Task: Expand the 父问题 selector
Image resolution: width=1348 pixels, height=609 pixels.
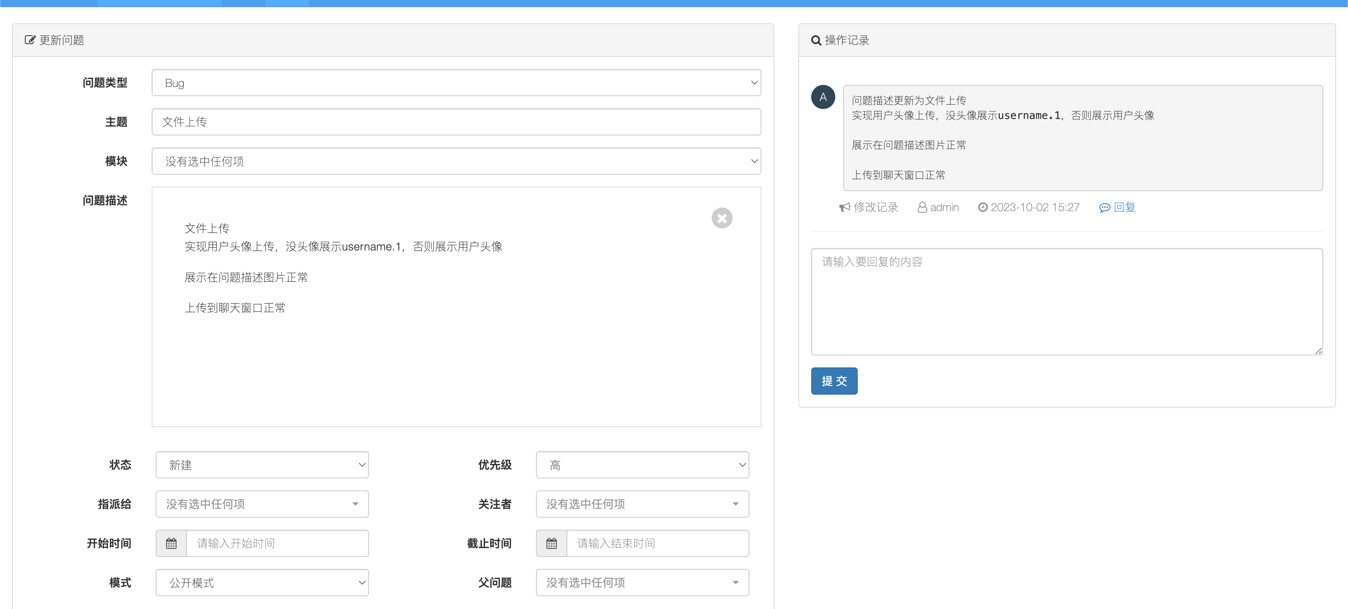Action: 642,582
